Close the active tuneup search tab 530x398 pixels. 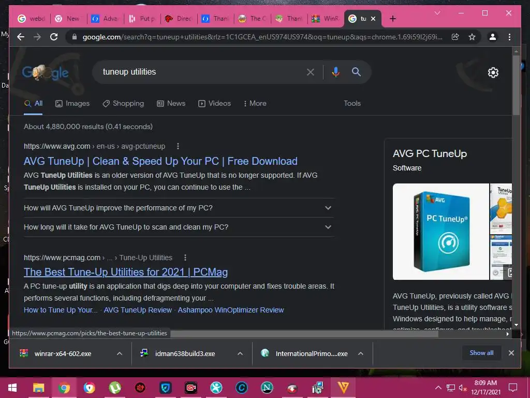(373, 19)
